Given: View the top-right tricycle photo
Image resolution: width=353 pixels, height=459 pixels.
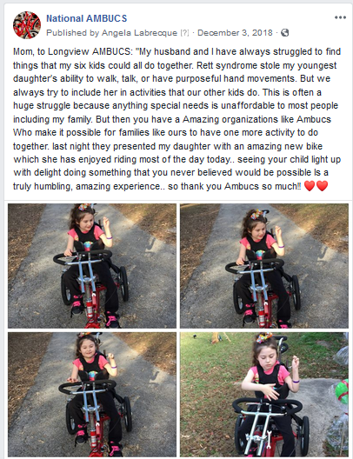Looking at the screenshot, I should (x=264, y=266).
